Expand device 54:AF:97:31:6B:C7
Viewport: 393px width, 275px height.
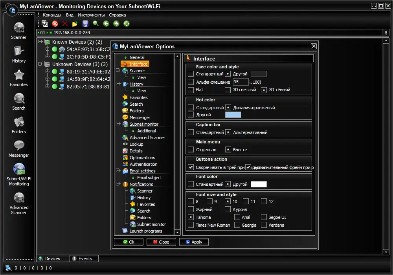[x=48, y=49]
